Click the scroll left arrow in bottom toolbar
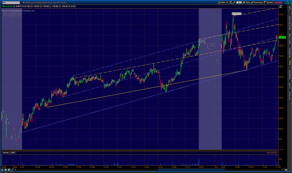 (16, 170)
